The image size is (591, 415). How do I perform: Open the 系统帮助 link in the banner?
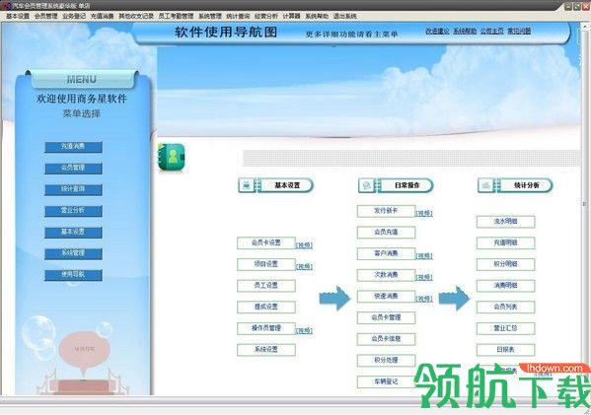pos(465,32)
